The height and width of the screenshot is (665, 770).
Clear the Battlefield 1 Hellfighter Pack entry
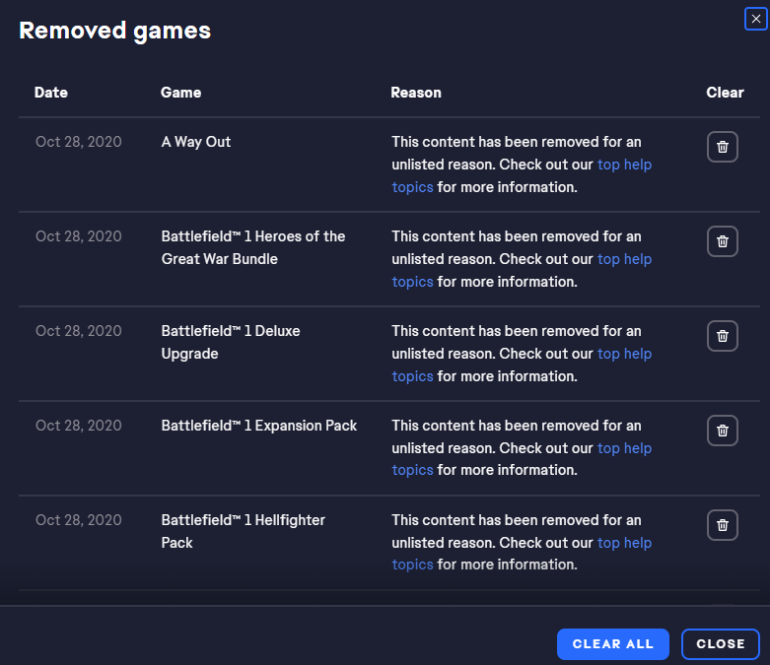click(x=722, y=525)
